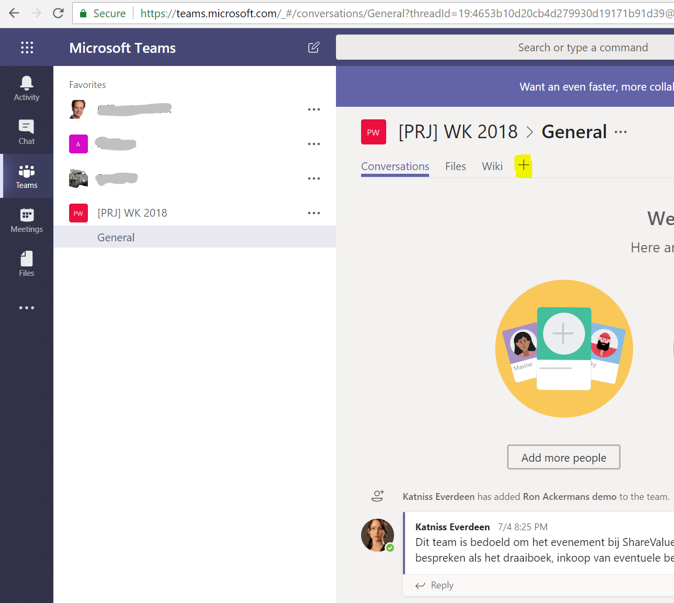The width and height of the screenshot is (674, 603).
Task: Open the Wiki tab
Action: pyautogui.click(x=492, y=166)
